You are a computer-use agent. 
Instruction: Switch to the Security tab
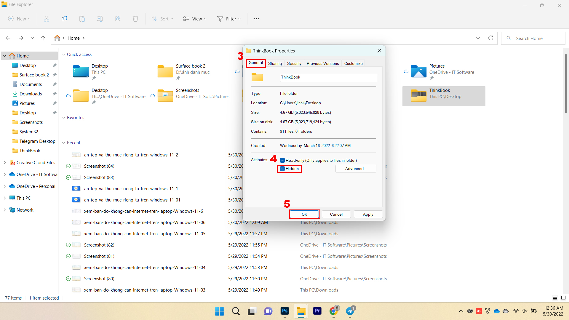tap(294, 63)
